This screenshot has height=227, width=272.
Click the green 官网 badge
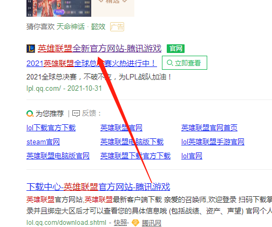click(x=175, y=49)
